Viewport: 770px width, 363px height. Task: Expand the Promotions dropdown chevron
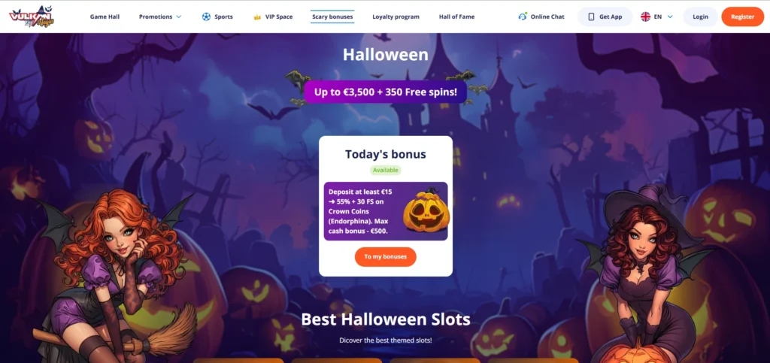tap(179, 17)
